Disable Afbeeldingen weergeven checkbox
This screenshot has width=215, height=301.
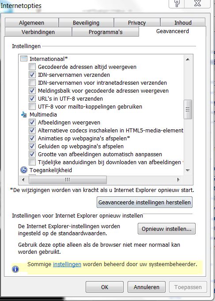(x=32, y=122)
